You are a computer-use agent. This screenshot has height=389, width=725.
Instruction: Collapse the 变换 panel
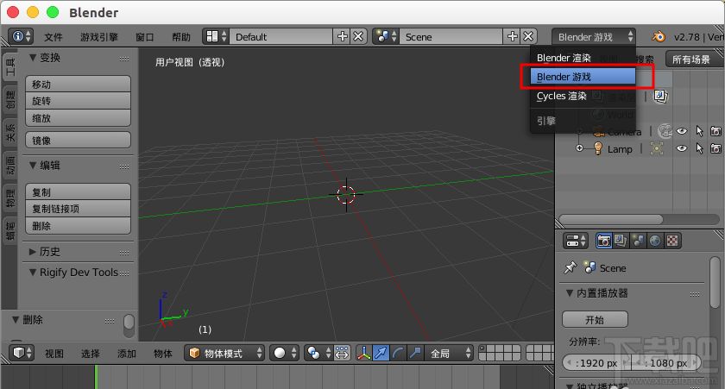pyautogui.click(x=33, y=58)
